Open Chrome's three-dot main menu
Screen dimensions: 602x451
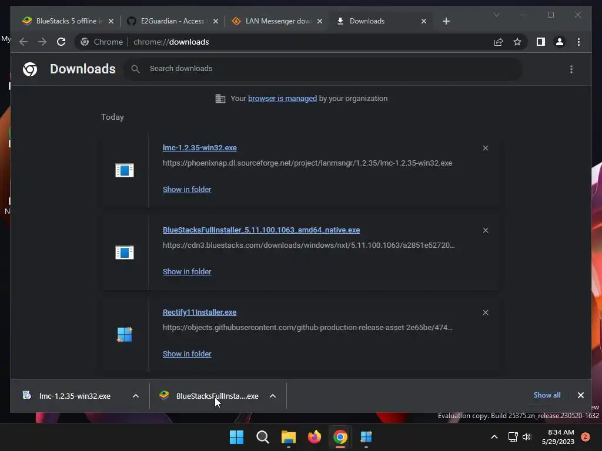(578, 42)
